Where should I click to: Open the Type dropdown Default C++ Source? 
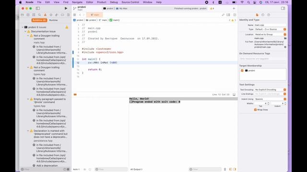click(270, 29)
